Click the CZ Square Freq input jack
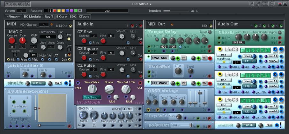 [x=90, y=59]
